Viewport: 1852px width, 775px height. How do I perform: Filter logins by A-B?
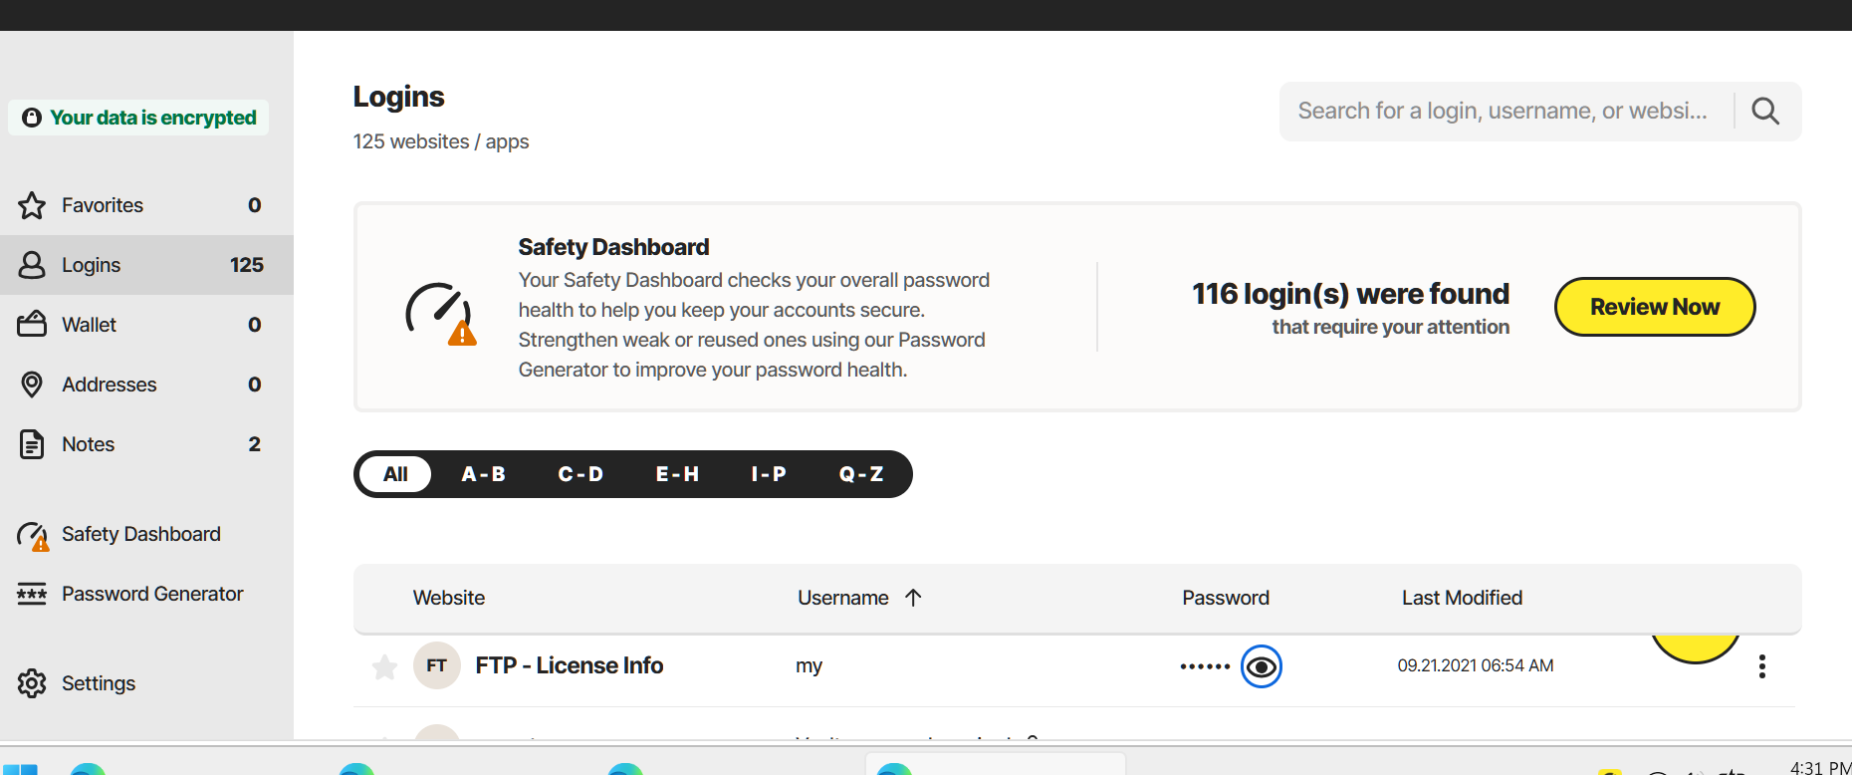tap(483, 474)
